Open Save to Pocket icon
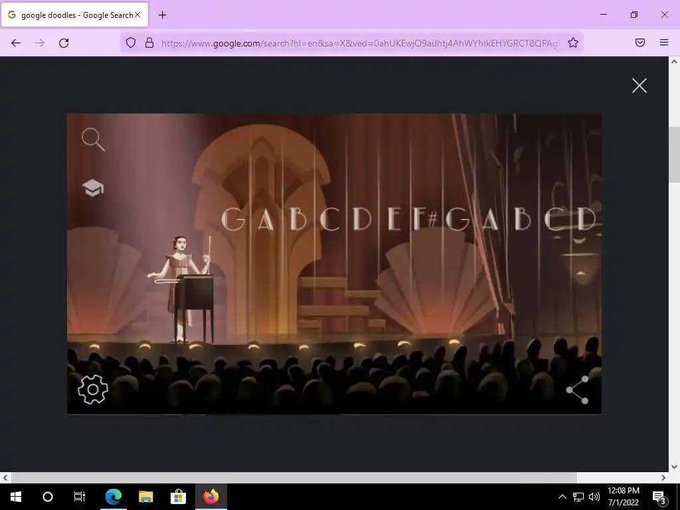 pos(640,42)
